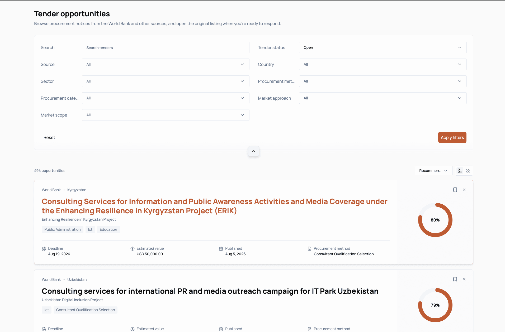Dismiss the IT Park Uzbekistan tender card
The width and height of the screenshot is (505, 332).
click(x=464, y=279)
